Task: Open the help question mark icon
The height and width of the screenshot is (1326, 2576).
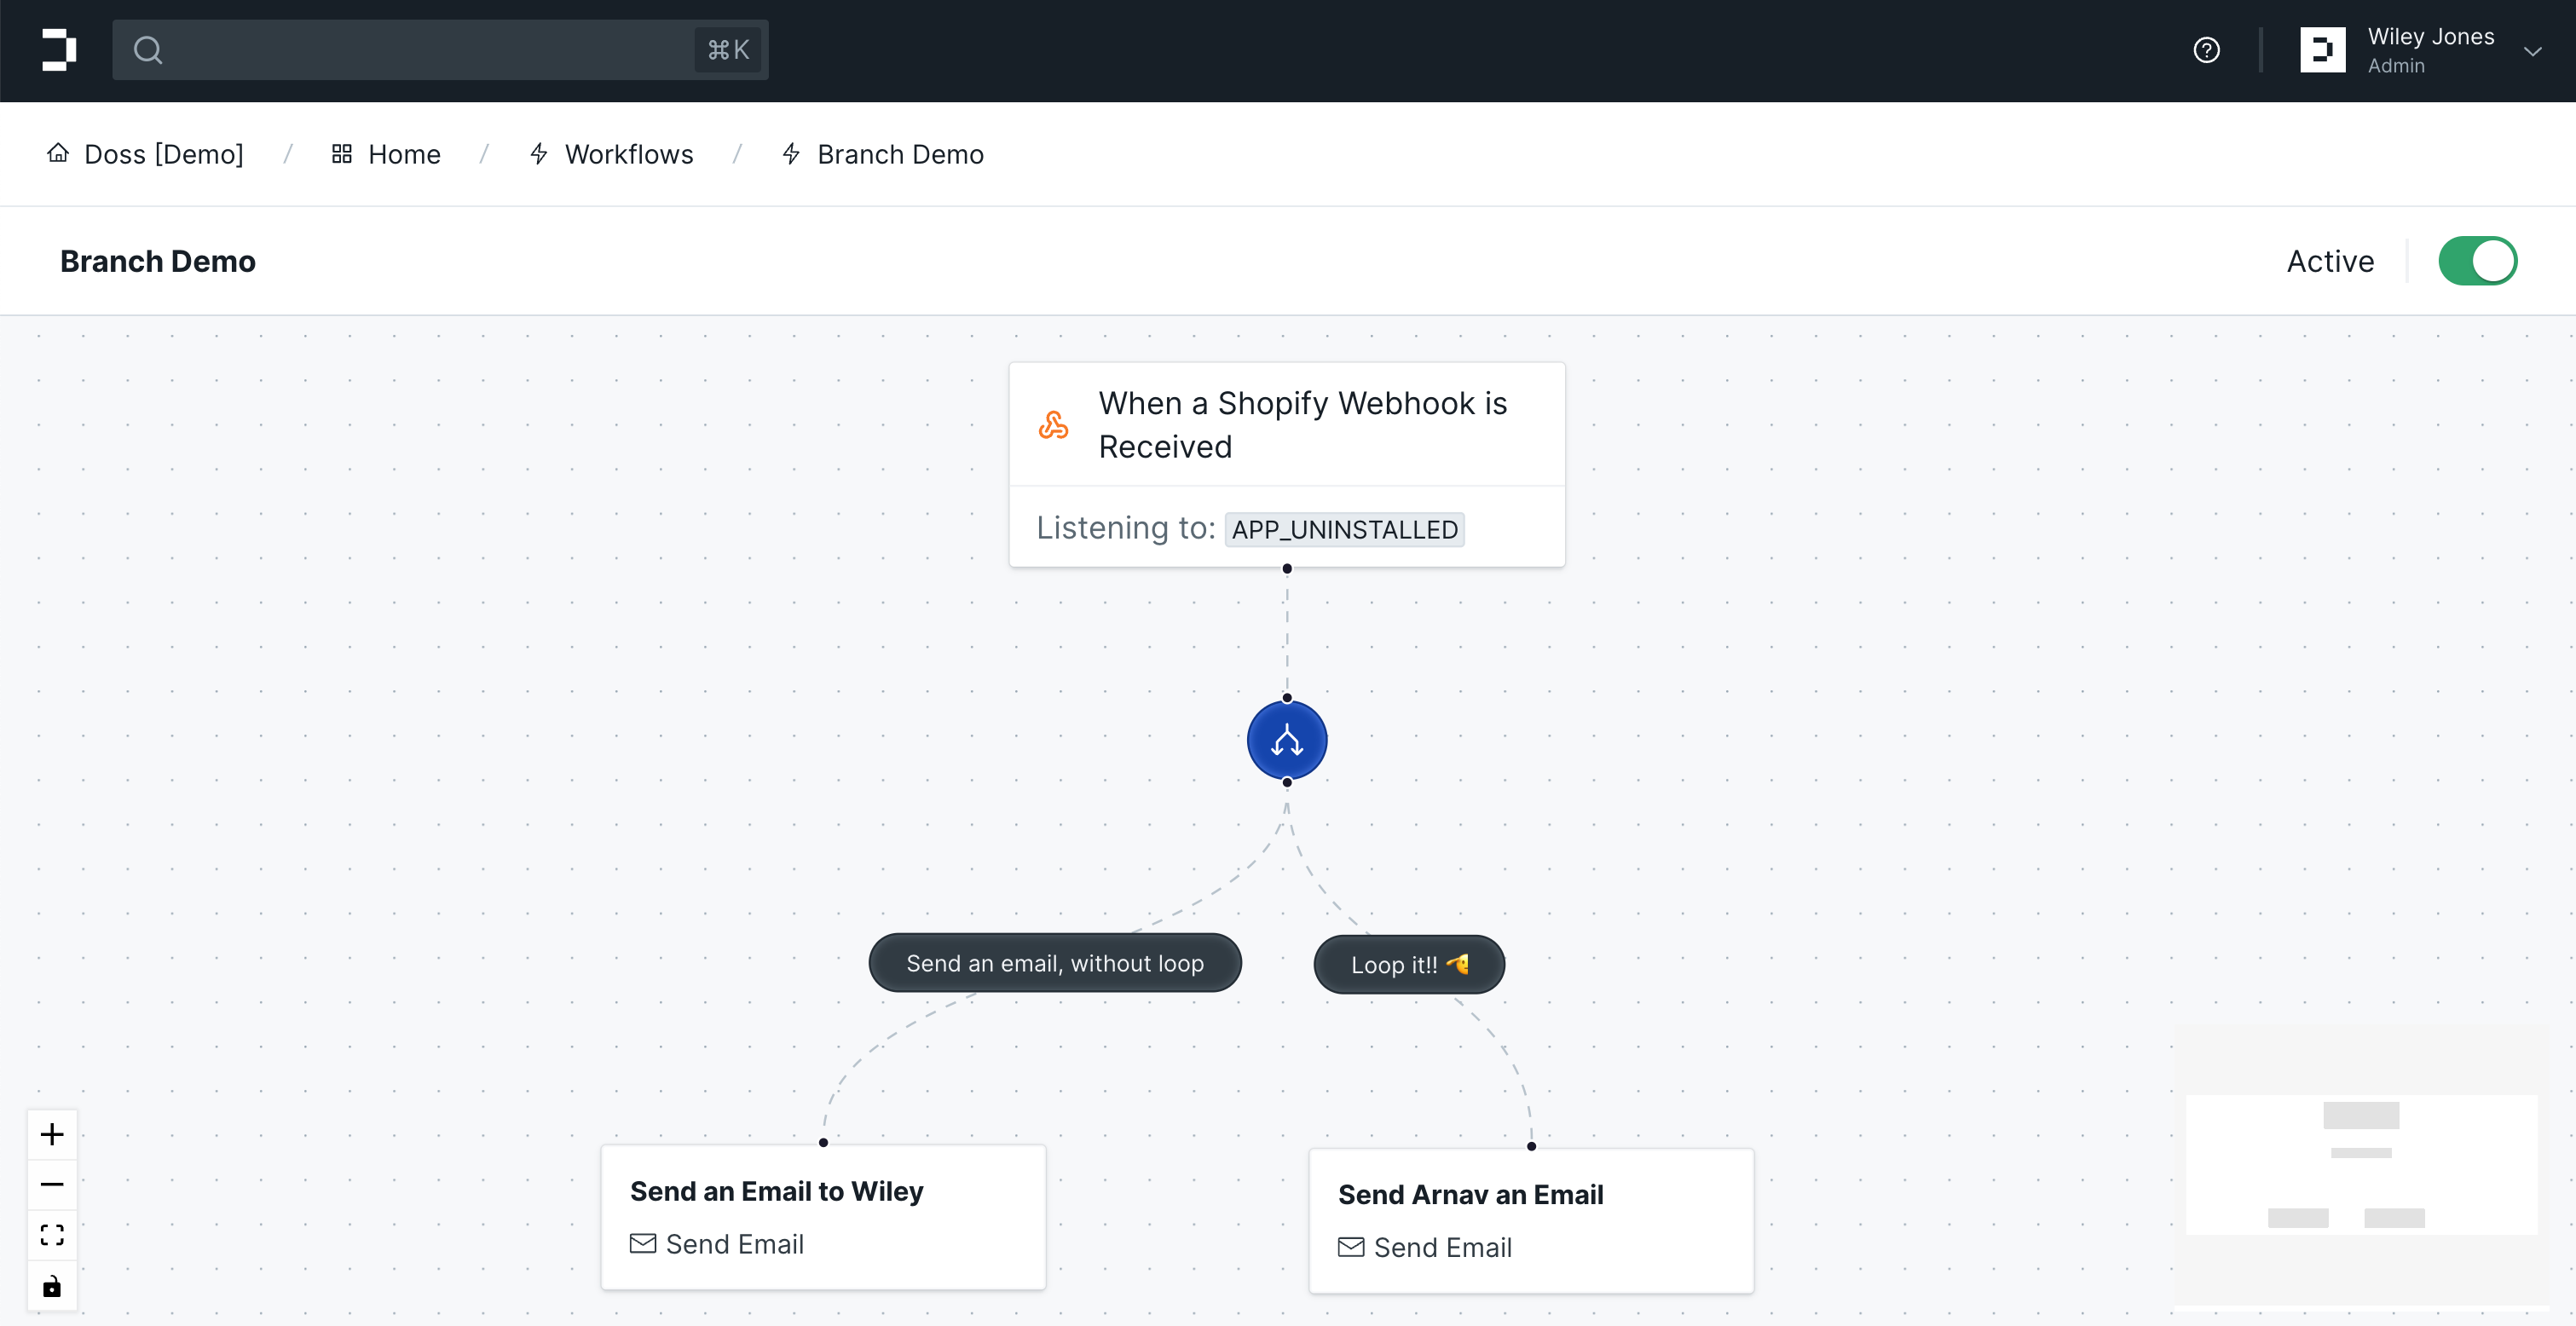Action: pos(2206,50)
